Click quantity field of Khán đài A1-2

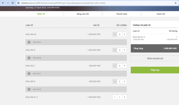point(120,97)
